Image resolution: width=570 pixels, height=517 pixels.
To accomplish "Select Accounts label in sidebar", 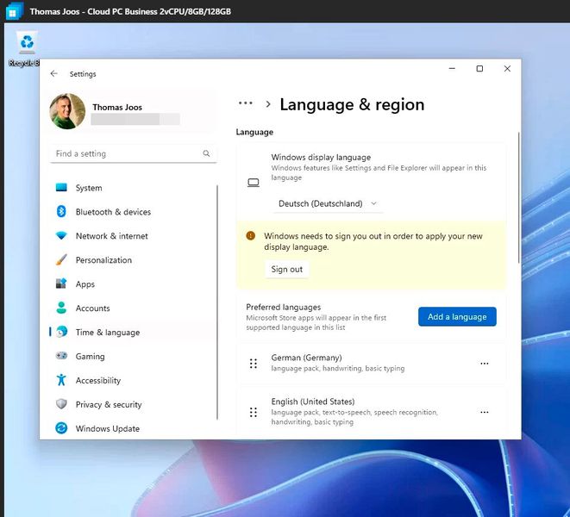I will [x=92, y=308].
